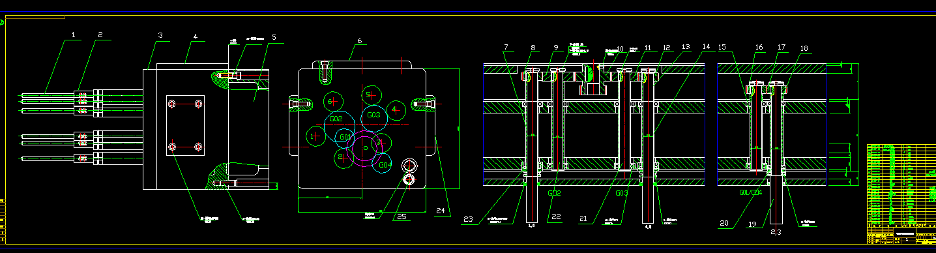The image size is (936, 253).
Task: Click the "2,3" label below the shaft
Action: click(x=776, y=231)
